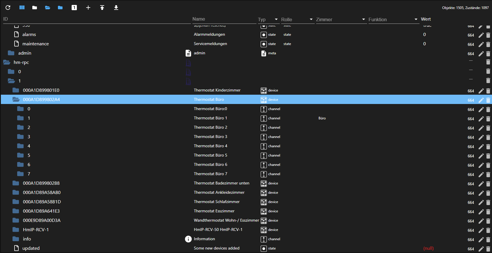This screenshot has height=253, width=492.
Task: Delete the hm-rpc folder
Action: (x=488, y=62)
